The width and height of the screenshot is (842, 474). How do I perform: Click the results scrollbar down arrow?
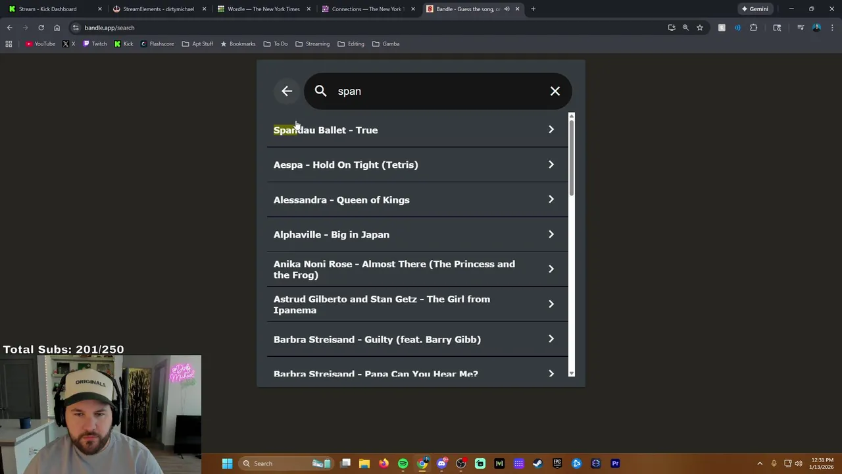tap(572, 373)
